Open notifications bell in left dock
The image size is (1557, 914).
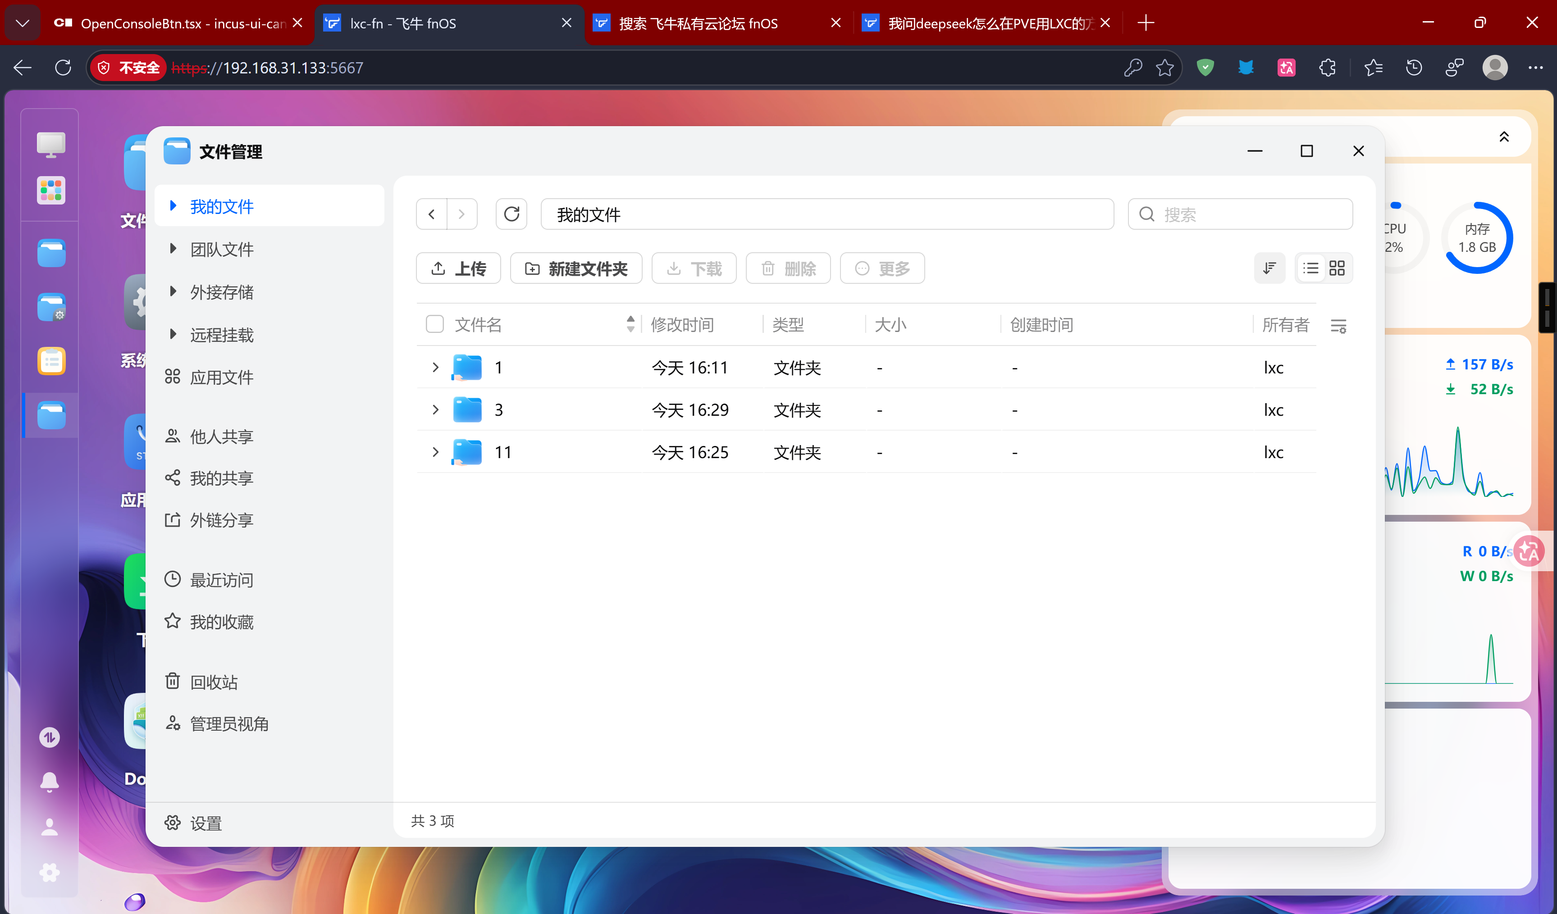click(x=50, y=782)
